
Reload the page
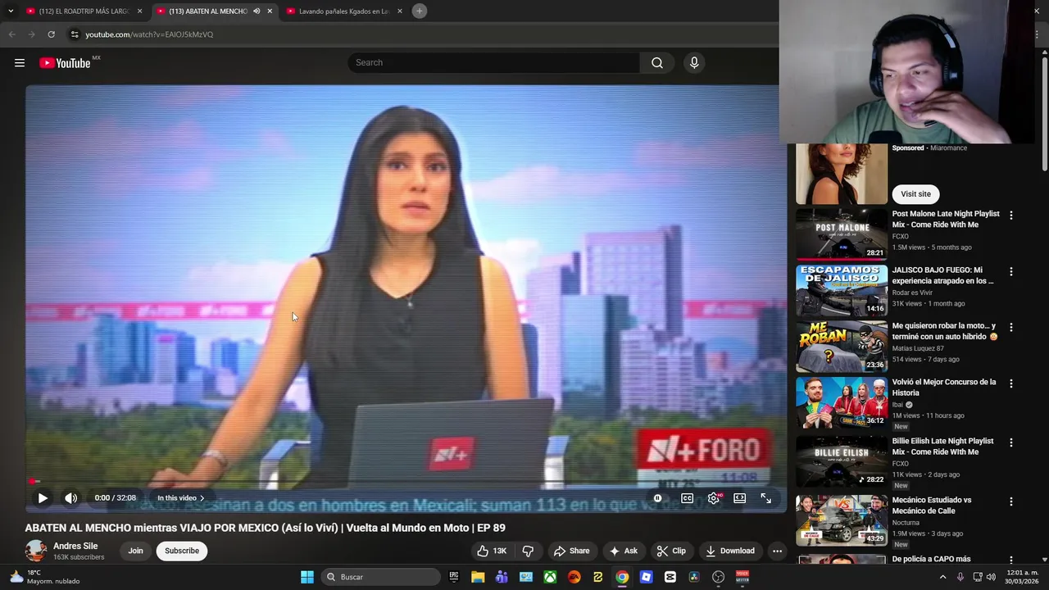tap(51, 34)
